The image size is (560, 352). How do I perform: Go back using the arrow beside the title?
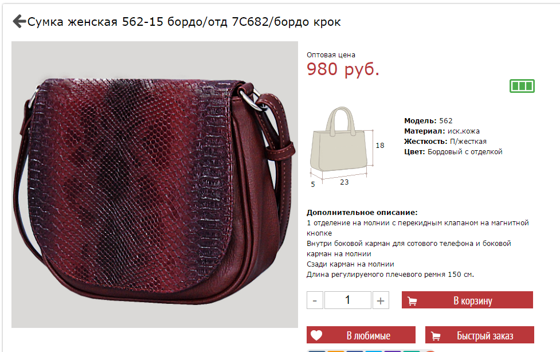[19, 21]
